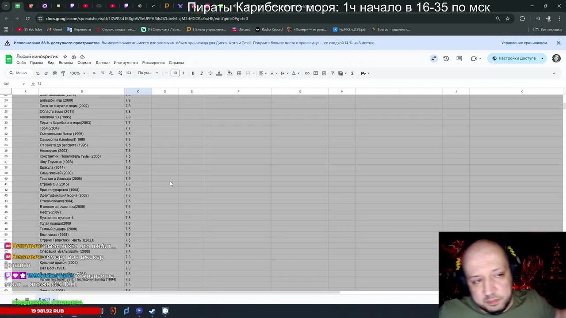
Task: Open the text color picker
Action: point(219,73)
